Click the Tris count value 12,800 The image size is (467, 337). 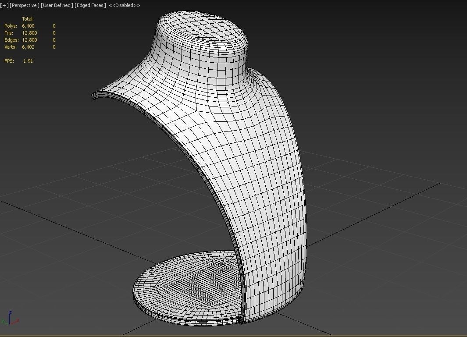tap(29, 33)
